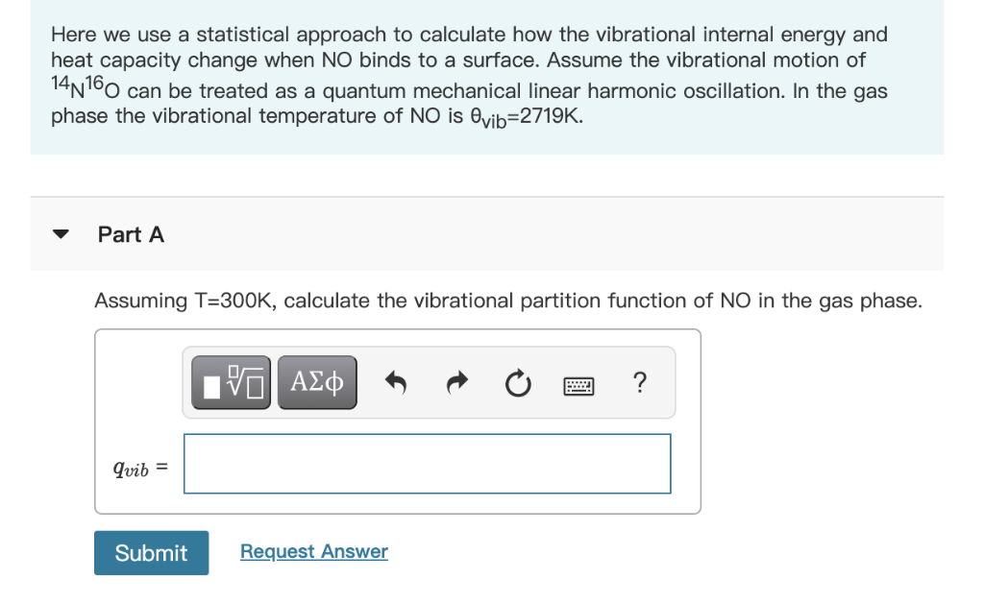The height and width of the screenshot is (604, 984).
Task: Submit the answer
Action: [x=151, y=552]
